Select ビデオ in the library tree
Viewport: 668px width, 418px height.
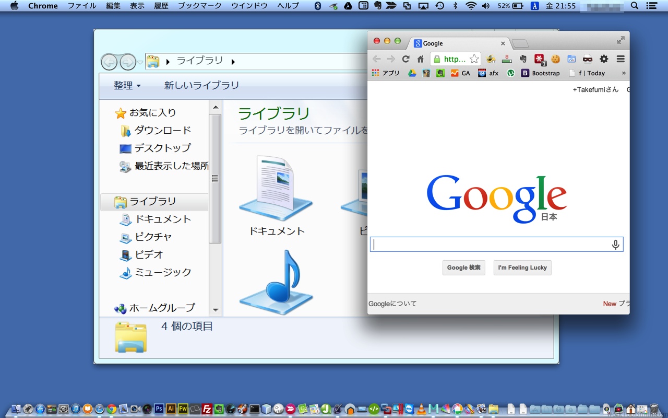click(x=142, y=254)
